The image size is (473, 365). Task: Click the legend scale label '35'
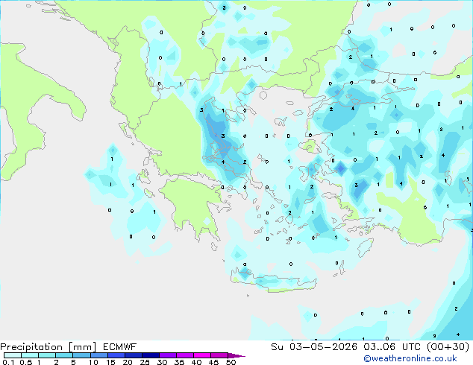tap(179, 362)
